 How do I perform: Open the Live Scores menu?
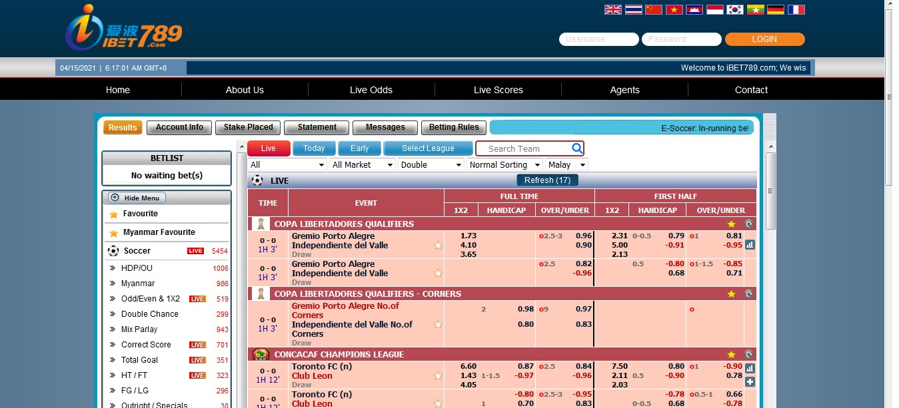(x=498, y=90)
